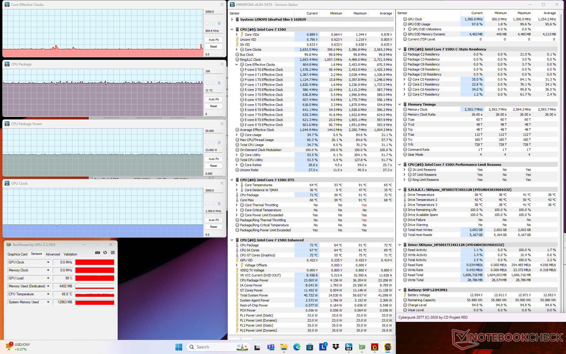This screenshot has height=354, width=566.
Task: Open Microsoft Edge from the taskbar
Action: coord(297,347)
